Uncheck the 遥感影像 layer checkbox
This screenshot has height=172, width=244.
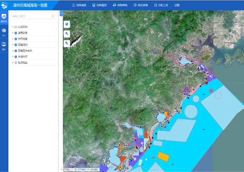pos(16,33)
